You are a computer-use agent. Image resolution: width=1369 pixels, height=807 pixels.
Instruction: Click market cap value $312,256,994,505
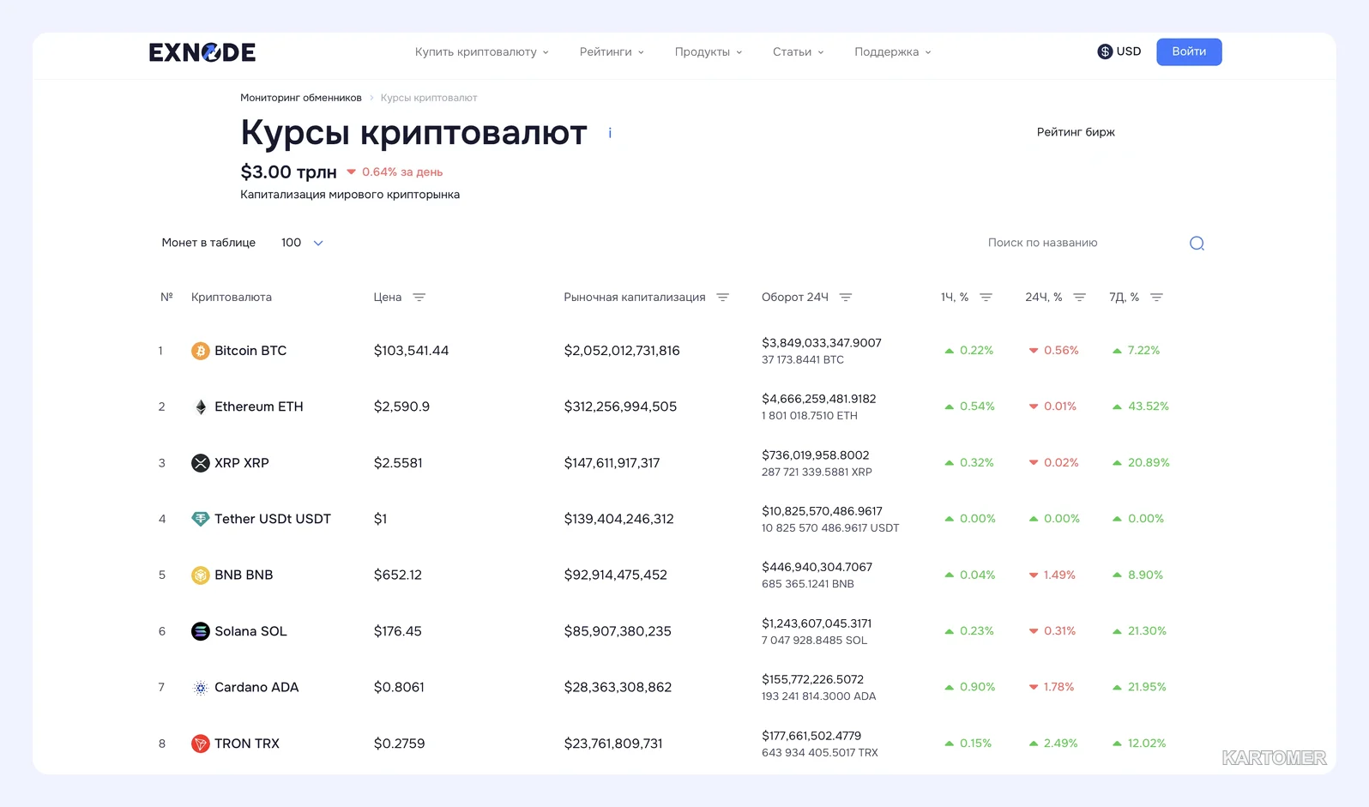(620, 407)
